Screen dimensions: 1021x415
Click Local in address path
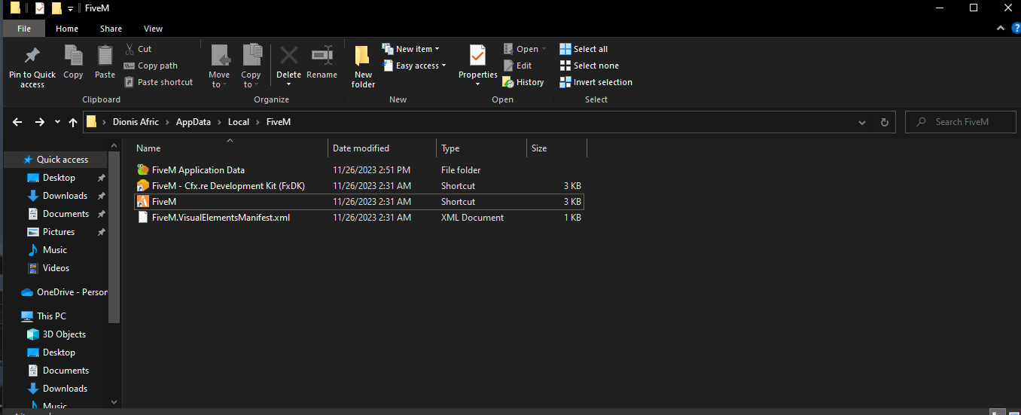(239, 122)
